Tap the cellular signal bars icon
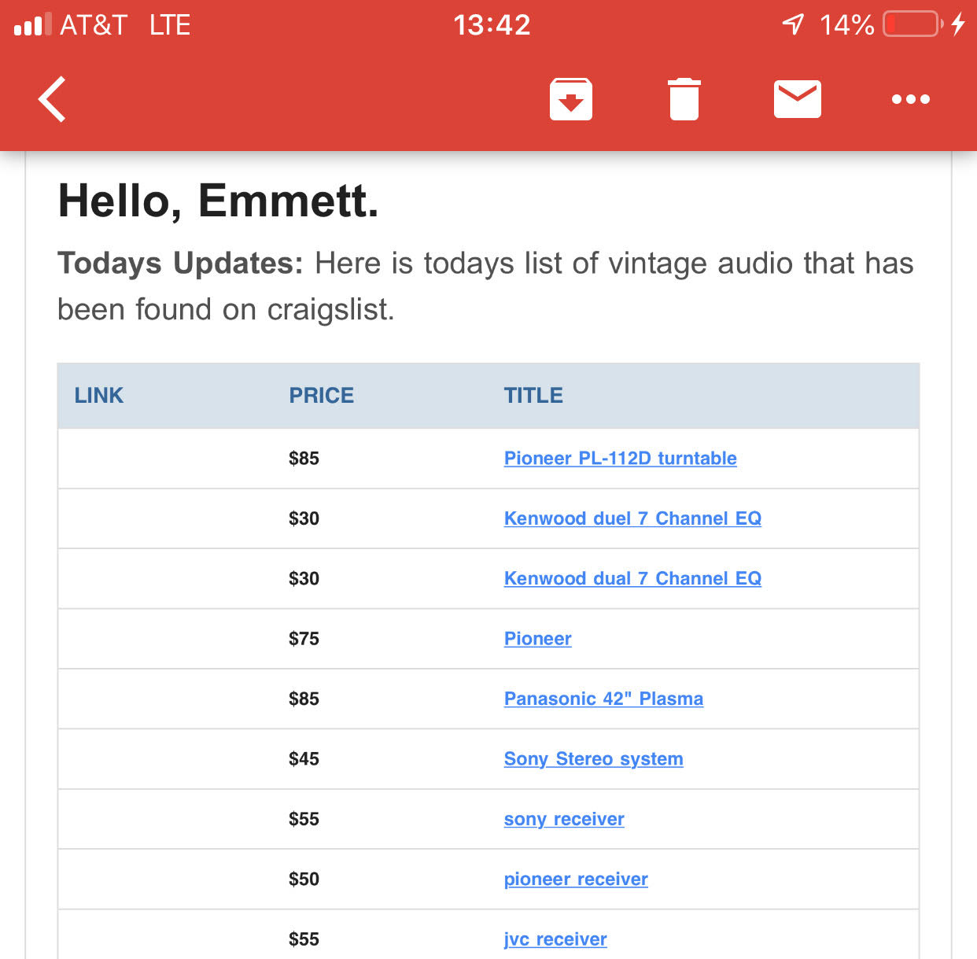Image resolution: width=977 pixels, height=959 pixels. pyautogui.click(x=32, y=24)
